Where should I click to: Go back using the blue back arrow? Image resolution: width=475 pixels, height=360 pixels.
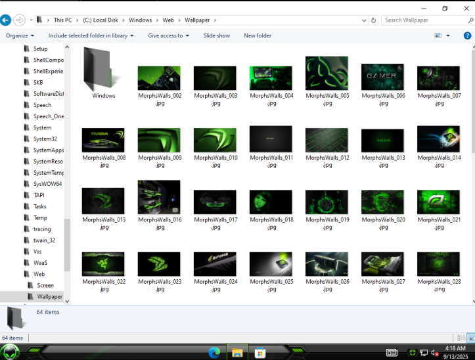[x=5, y=20]
